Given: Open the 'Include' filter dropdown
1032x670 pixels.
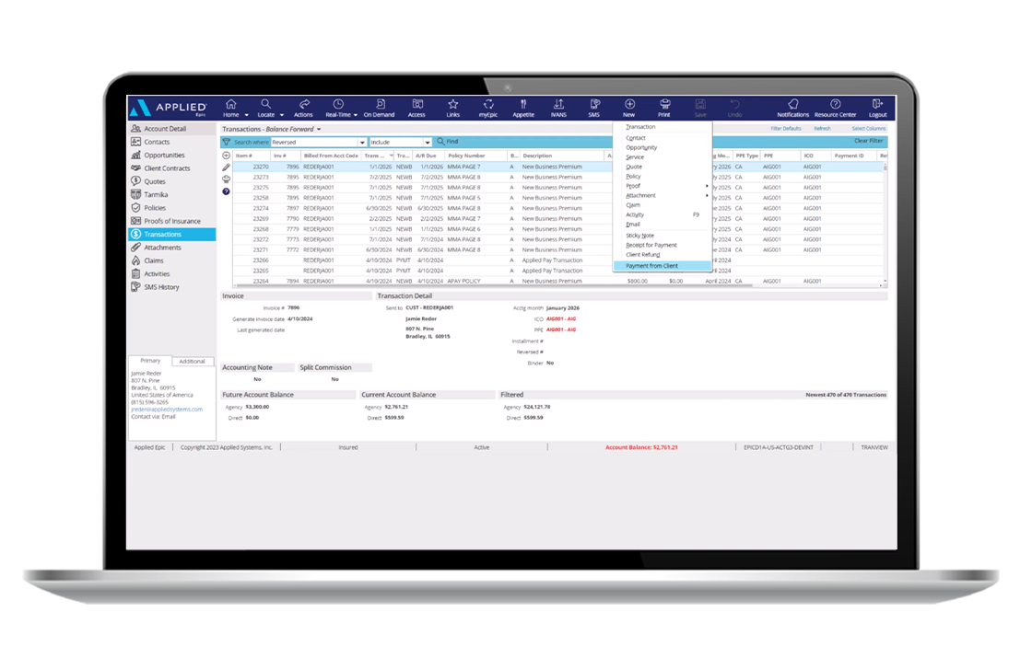Looking at the screenshot, I should (428, 143).
